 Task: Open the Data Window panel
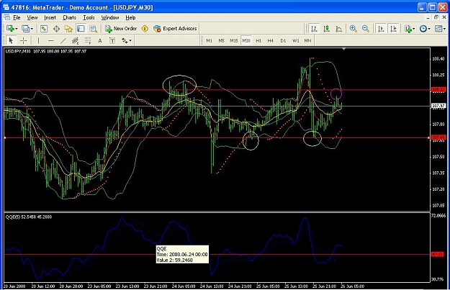pos(56,29)
